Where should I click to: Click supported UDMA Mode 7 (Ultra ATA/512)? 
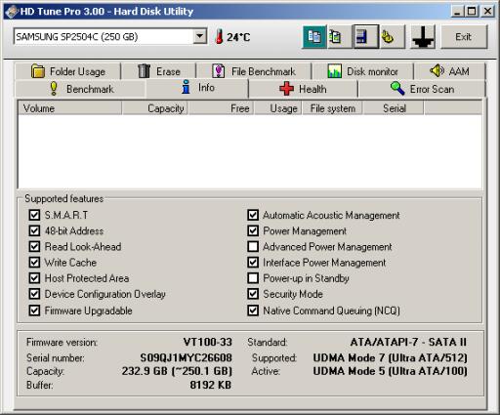[x=391, y=358]
